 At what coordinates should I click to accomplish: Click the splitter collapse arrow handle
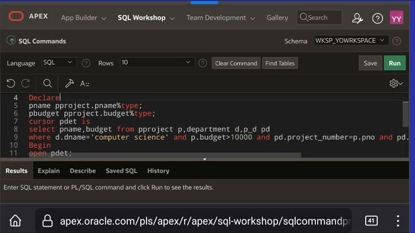click(205, 159)
